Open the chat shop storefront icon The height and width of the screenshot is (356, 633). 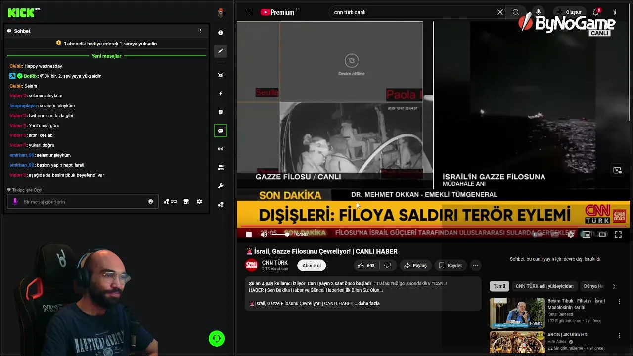[x=186, y=201]
